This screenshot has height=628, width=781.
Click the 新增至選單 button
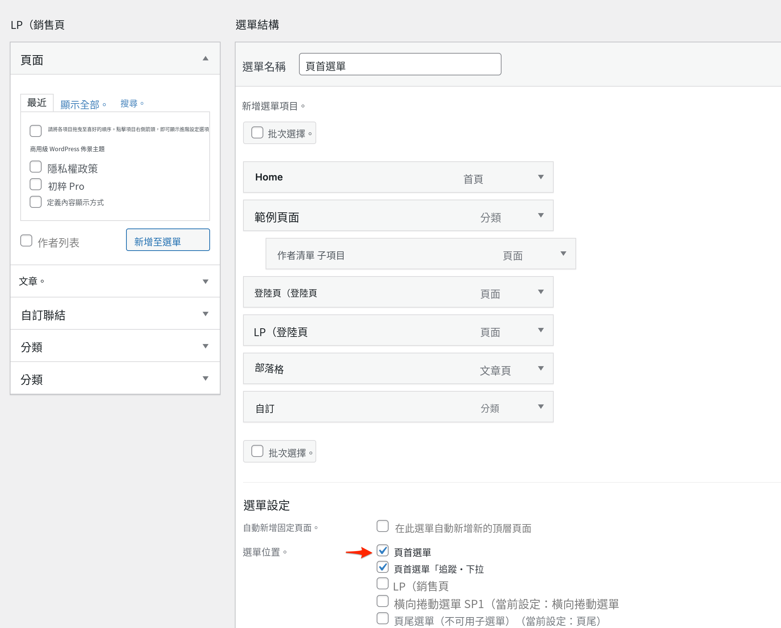click(168, 240)
